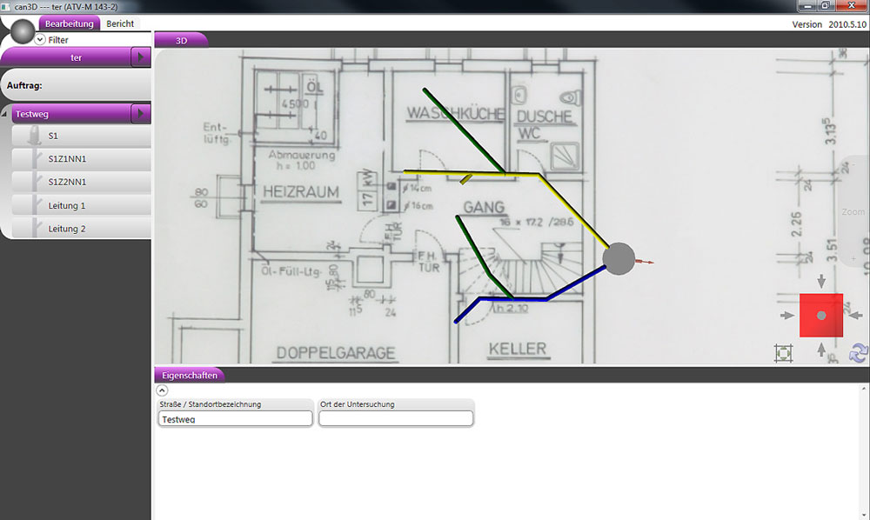
Task: Click the blue rotate view icon
Action: click(x=858, y=353)
